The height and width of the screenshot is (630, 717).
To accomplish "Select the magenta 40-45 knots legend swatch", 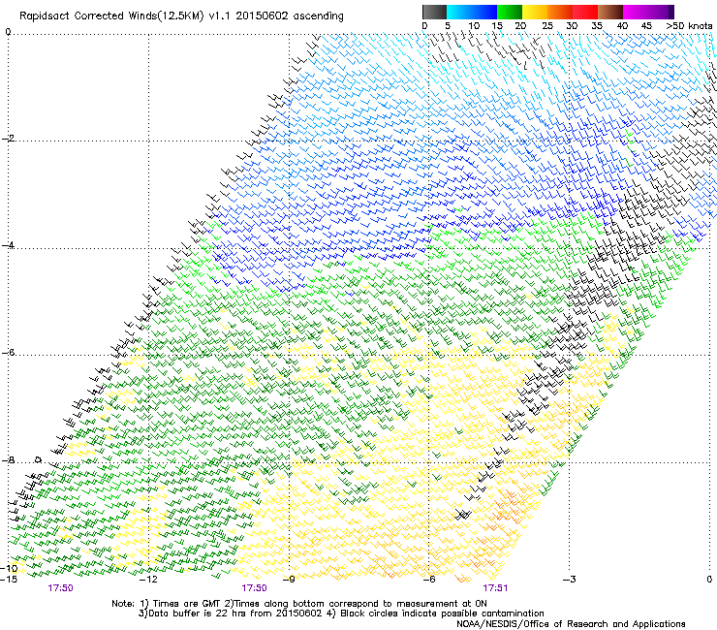I will click(636, 12).
